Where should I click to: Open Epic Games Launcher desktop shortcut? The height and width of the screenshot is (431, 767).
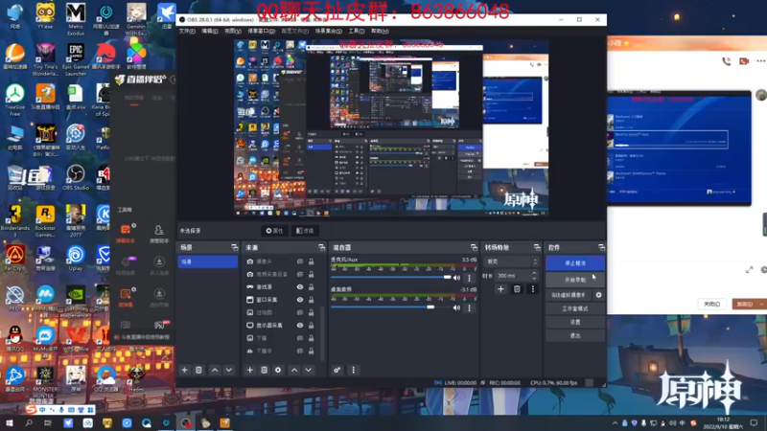(76, 59)
